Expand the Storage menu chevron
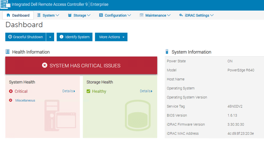This screenshot has width=264, height=144. point(89,15)
